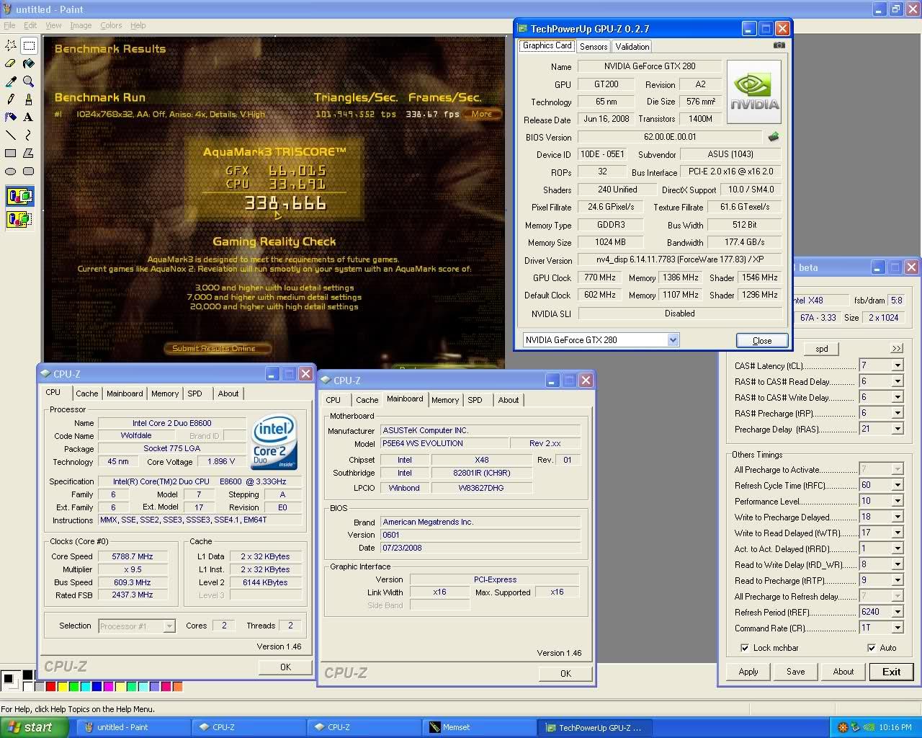Activate the Magnifier tool in Paint
Screen dimensions: 922x738
point(29,81)
